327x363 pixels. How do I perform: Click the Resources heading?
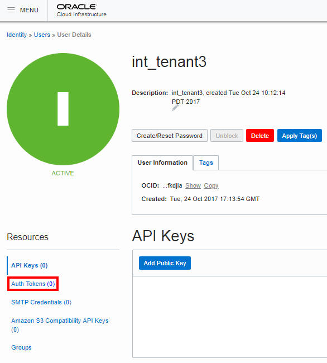[27, 237]
